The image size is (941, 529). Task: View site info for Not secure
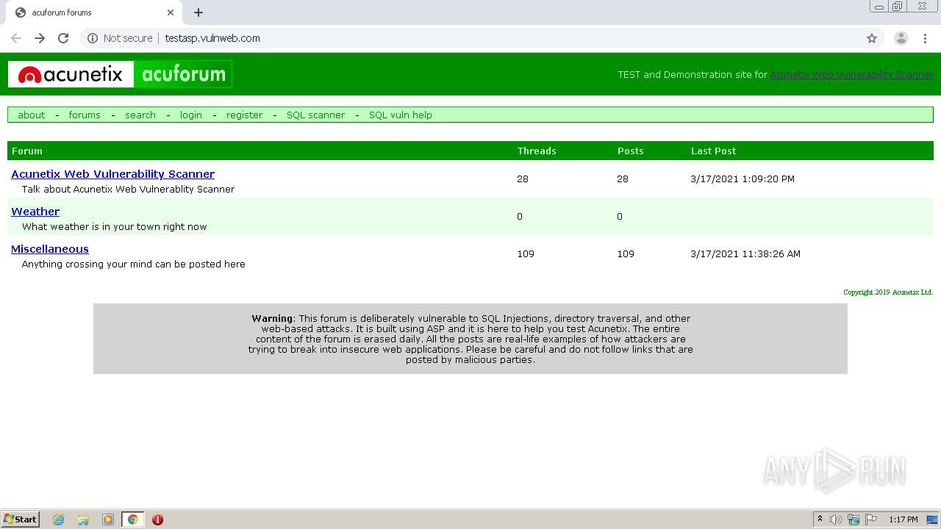(120, 38)
